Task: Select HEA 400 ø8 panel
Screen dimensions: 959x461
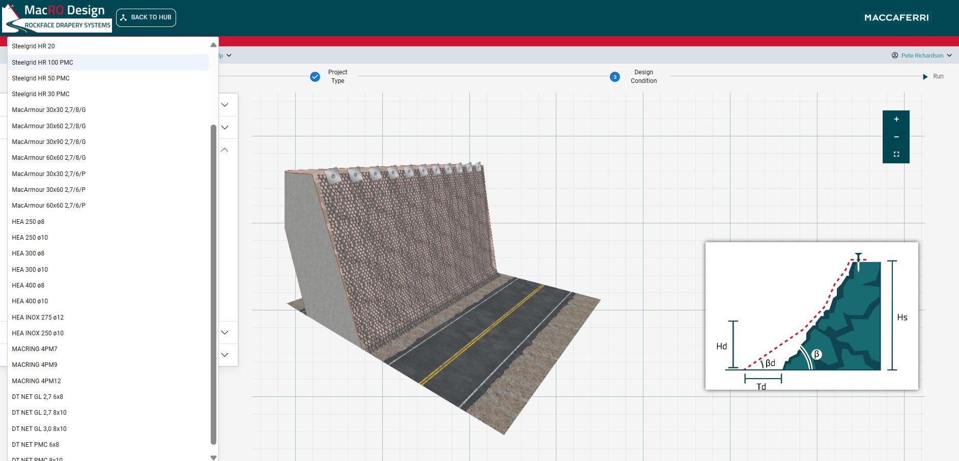Action: [x=108, y=285]
